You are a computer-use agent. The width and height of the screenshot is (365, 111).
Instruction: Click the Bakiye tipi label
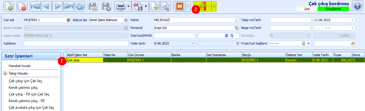pyautogui.click(x=80, y=20)
